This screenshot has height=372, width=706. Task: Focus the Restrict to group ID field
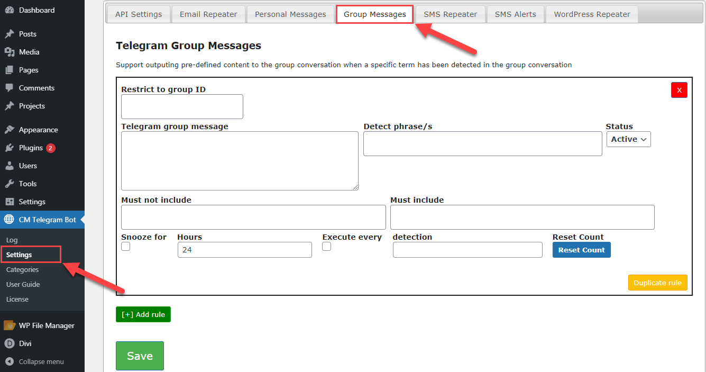point(182,106)
